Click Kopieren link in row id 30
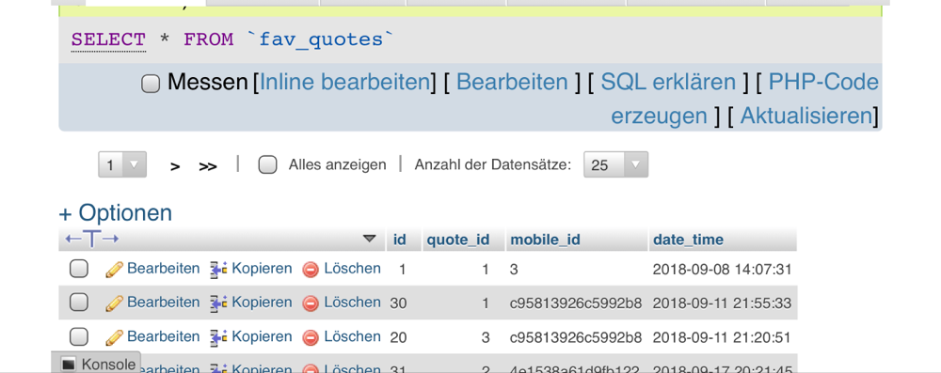Image resolution: width=941 pixels, height=373 pixels. coord(262,303)
